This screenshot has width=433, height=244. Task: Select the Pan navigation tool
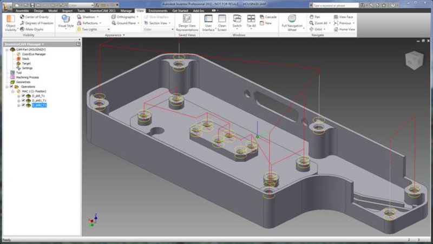(x=315, y=17)
